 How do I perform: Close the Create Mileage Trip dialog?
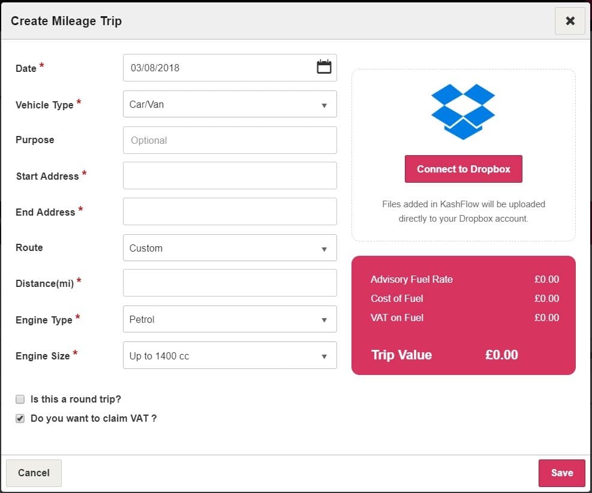pyautogui.click(x=570, y=21)
